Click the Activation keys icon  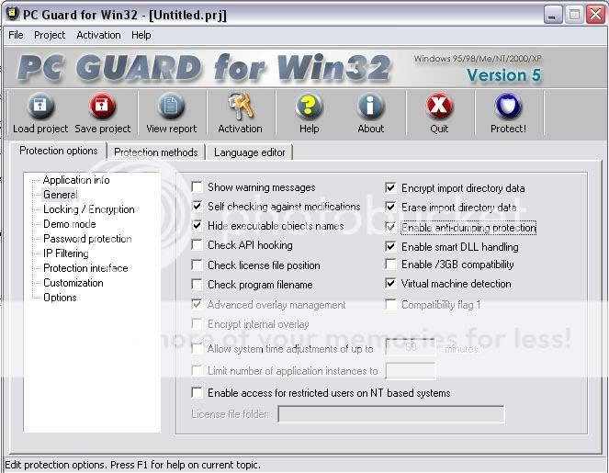[x=241, y=106]
